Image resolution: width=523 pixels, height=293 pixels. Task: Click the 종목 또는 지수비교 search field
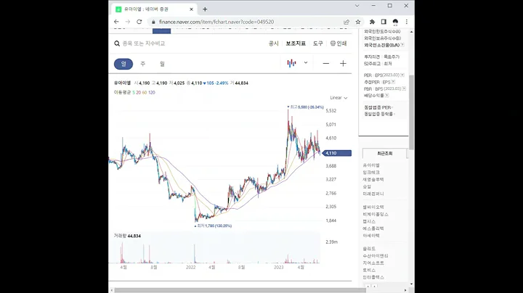coord(144,44)
